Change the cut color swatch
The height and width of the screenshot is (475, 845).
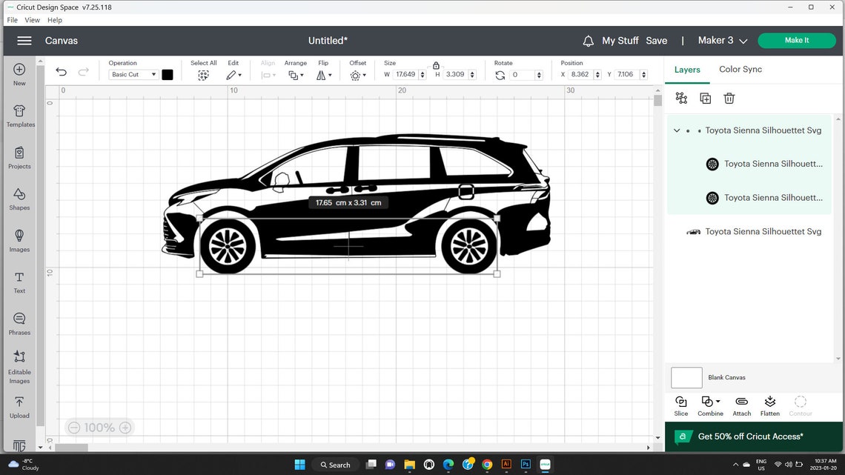tap(167, 74)
